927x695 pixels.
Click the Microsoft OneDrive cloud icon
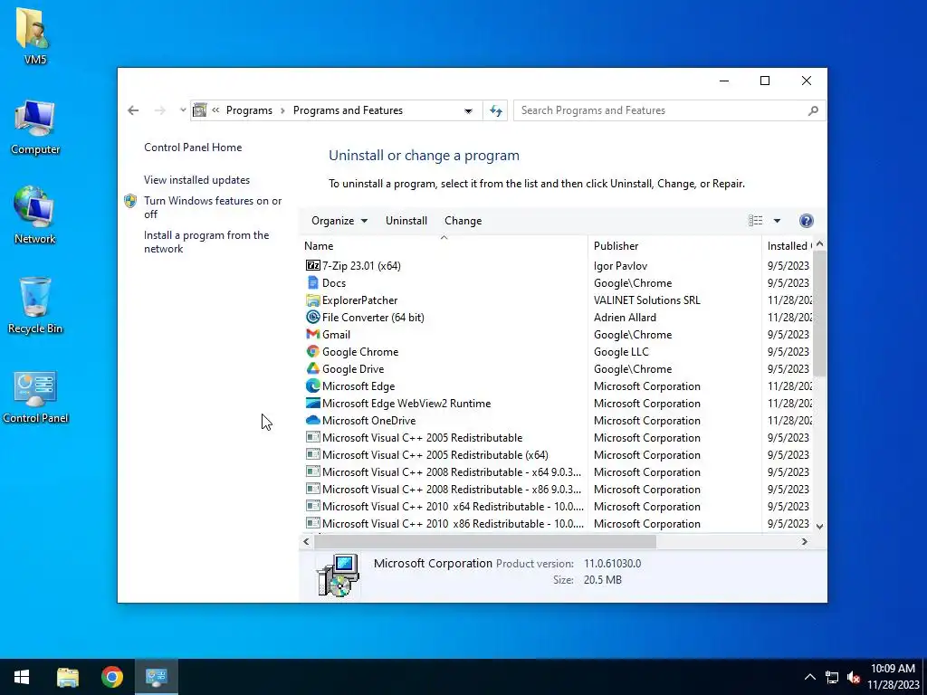(312, 420)
